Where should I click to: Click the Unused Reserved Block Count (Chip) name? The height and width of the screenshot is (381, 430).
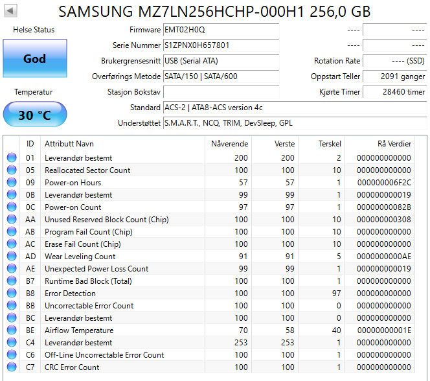tap(107, 220)
